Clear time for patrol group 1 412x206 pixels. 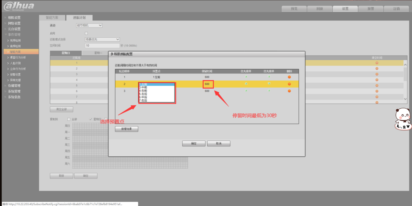point(377,63)
